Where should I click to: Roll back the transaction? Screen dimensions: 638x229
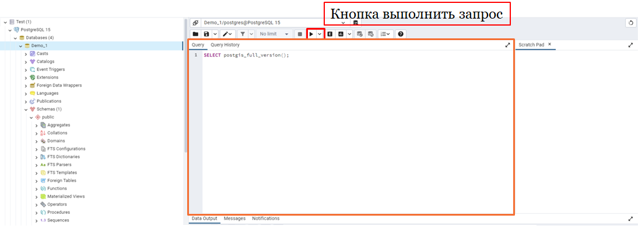pyautogui.click(x=371, y=34)
